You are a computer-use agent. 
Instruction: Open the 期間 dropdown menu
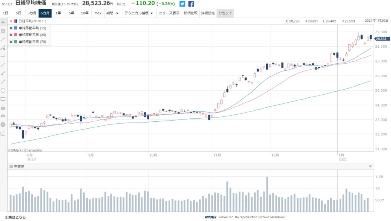112,13
